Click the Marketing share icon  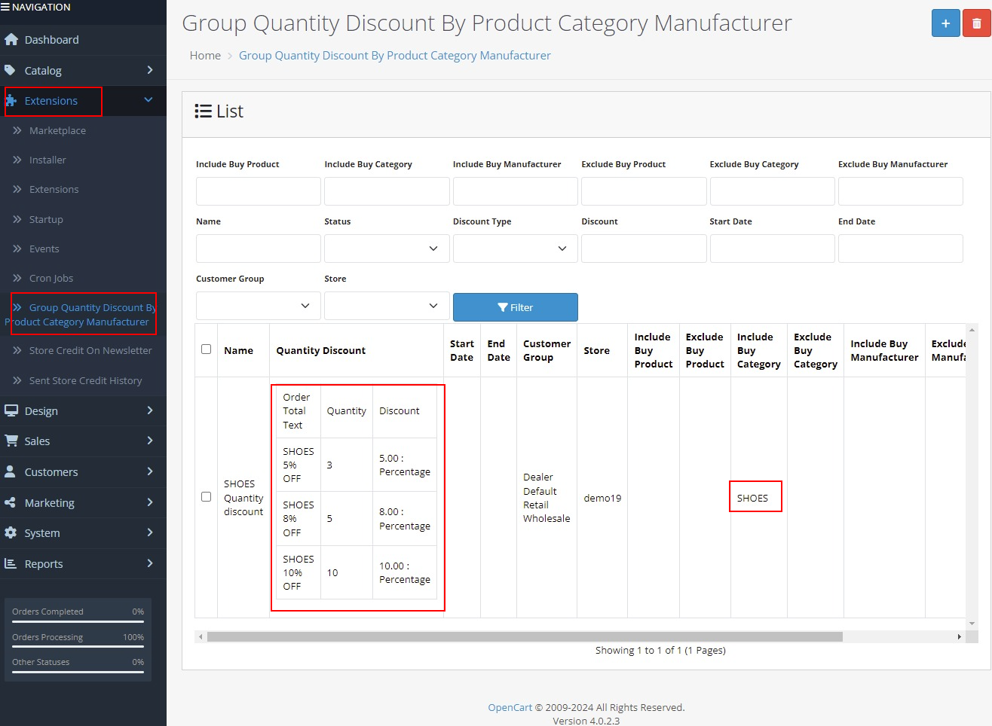[11, 502]
